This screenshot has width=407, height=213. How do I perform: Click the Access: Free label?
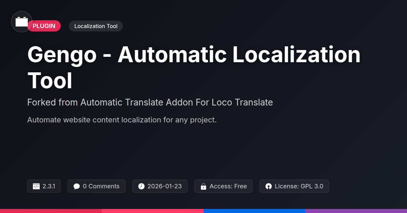click(228, 186)
